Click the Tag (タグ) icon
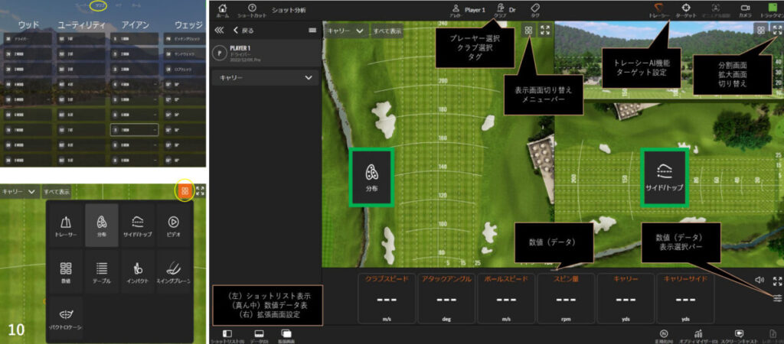Viewport: 784px width, 344px height. coord(535,9)
